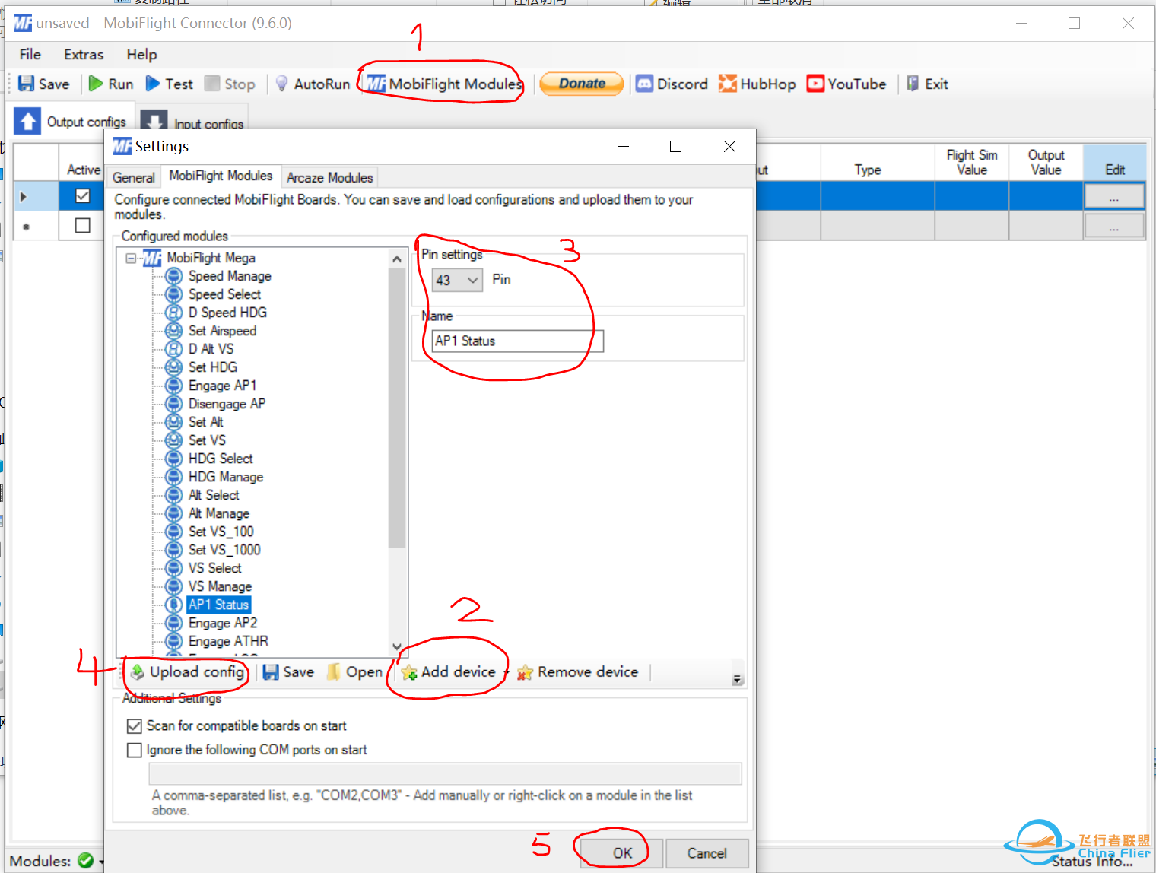Image resolution: width=1156 pixels, height=873 pixels.
Task: Select Set VS device icon
Action: click(174, 440)
